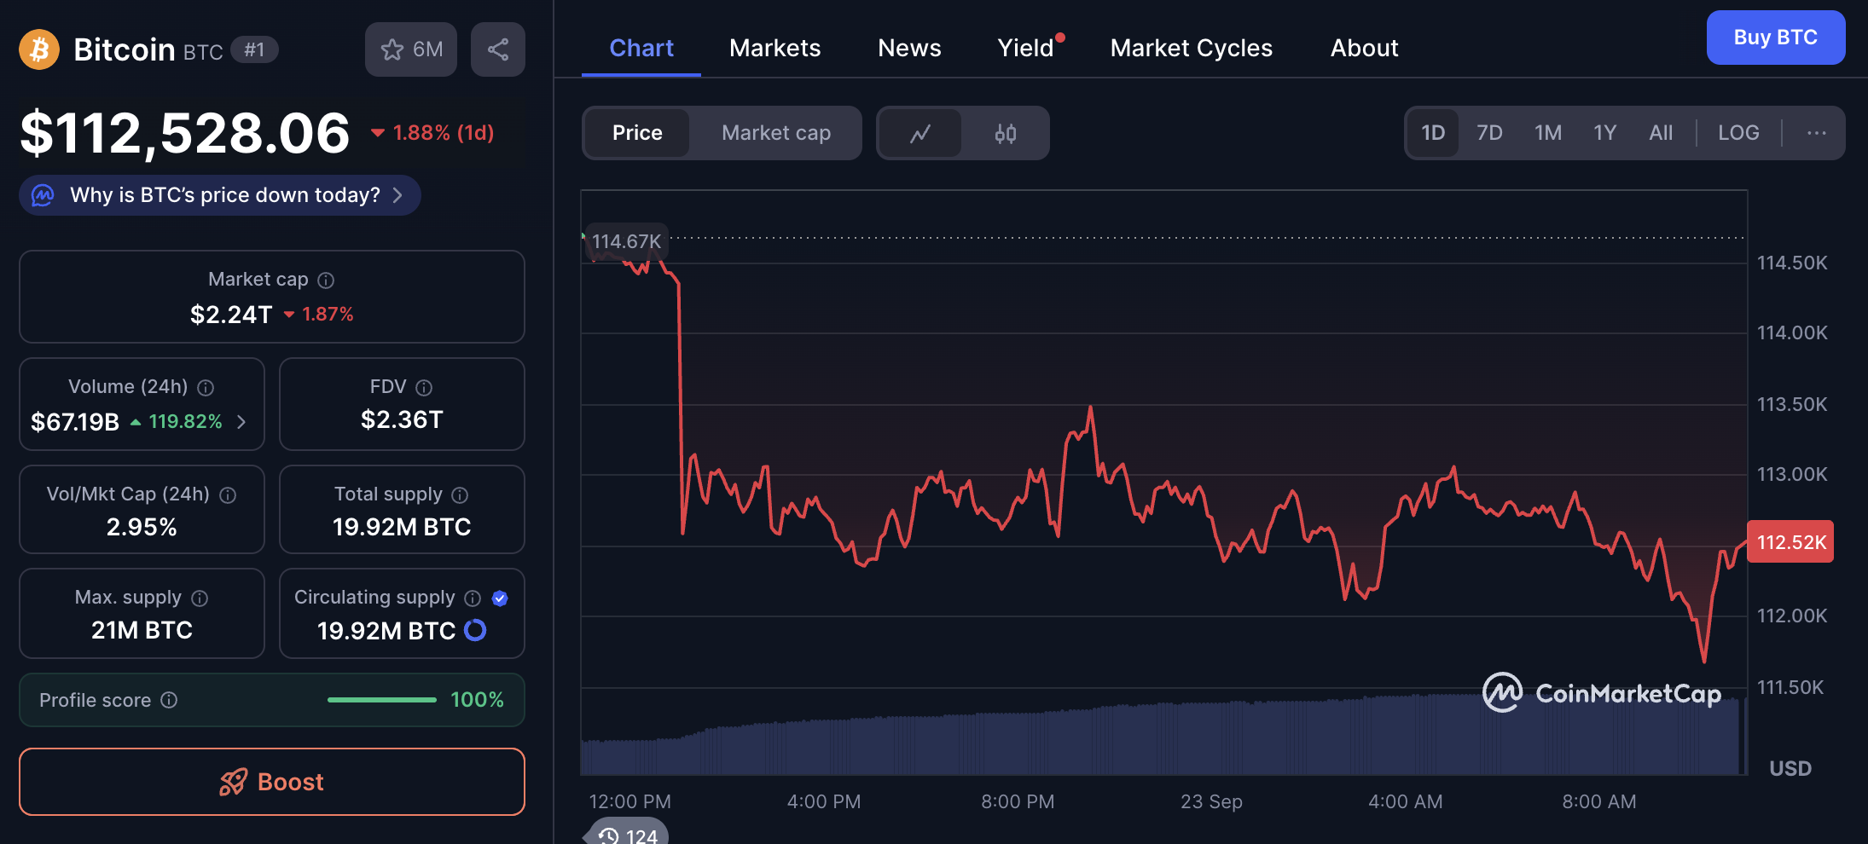Open the more chart options ellipsis

click(1816, 133)
